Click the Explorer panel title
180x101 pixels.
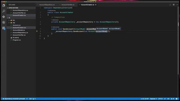coord(12,5)
